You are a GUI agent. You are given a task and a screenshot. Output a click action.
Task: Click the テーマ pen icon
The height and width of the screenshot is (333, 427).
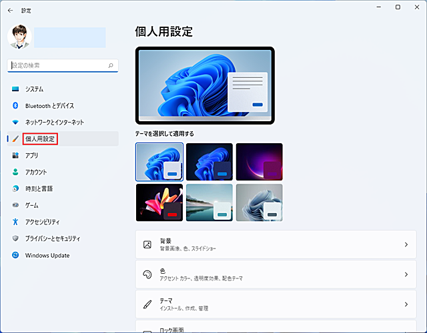coord(147,304)
